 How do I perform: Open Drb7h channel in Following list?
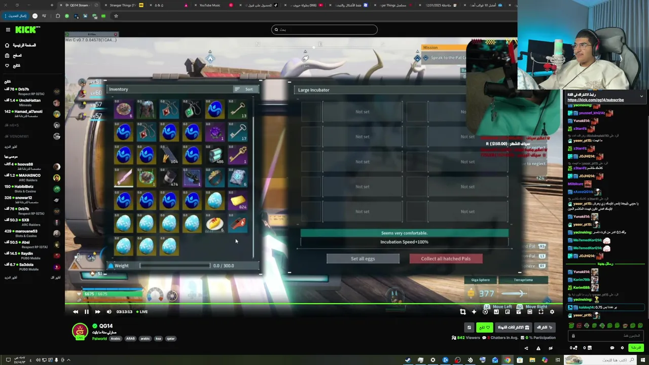click(32, 91)
